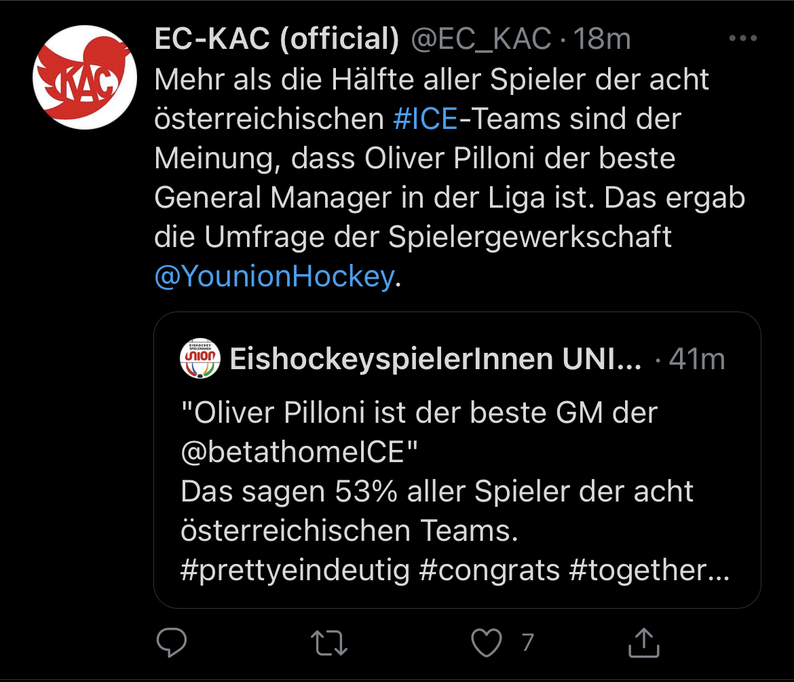This screenshot has height=682, width=794.
Task: Click the quoted author name EishockeyspielerInnen UNI...
Action: (435, 359)
